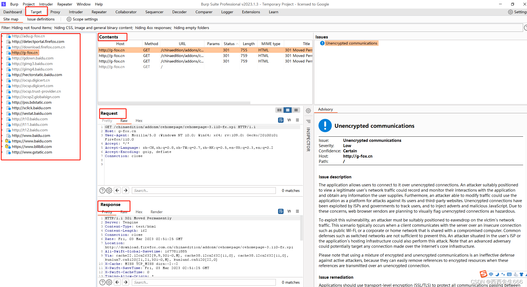Click the http://detectportal.firefox.com host icon

click(x=9, y=42)
